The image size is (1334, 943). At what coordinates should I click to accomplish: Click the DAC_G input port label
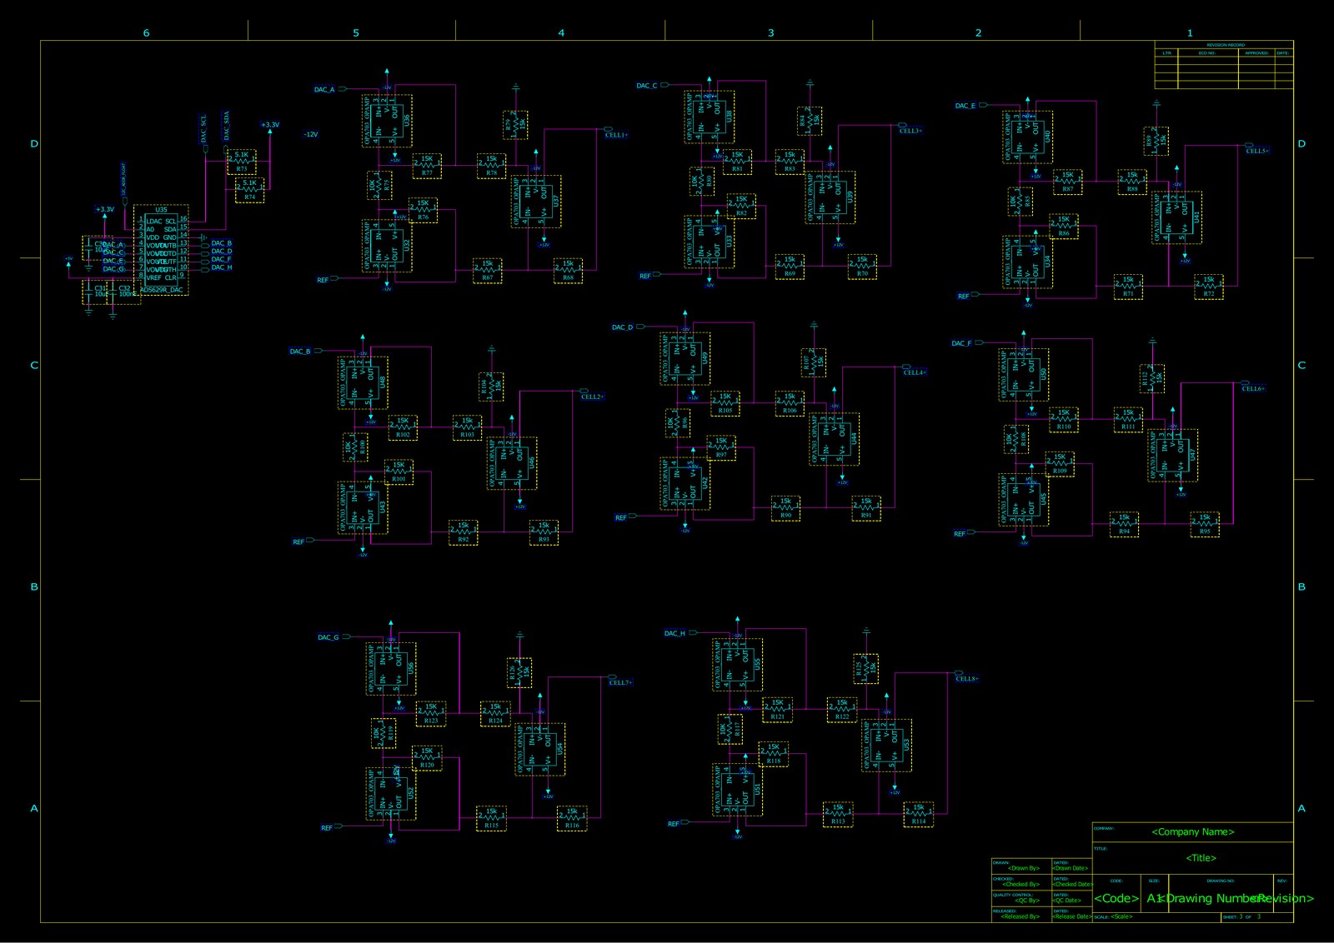click(x=328, y=637)
